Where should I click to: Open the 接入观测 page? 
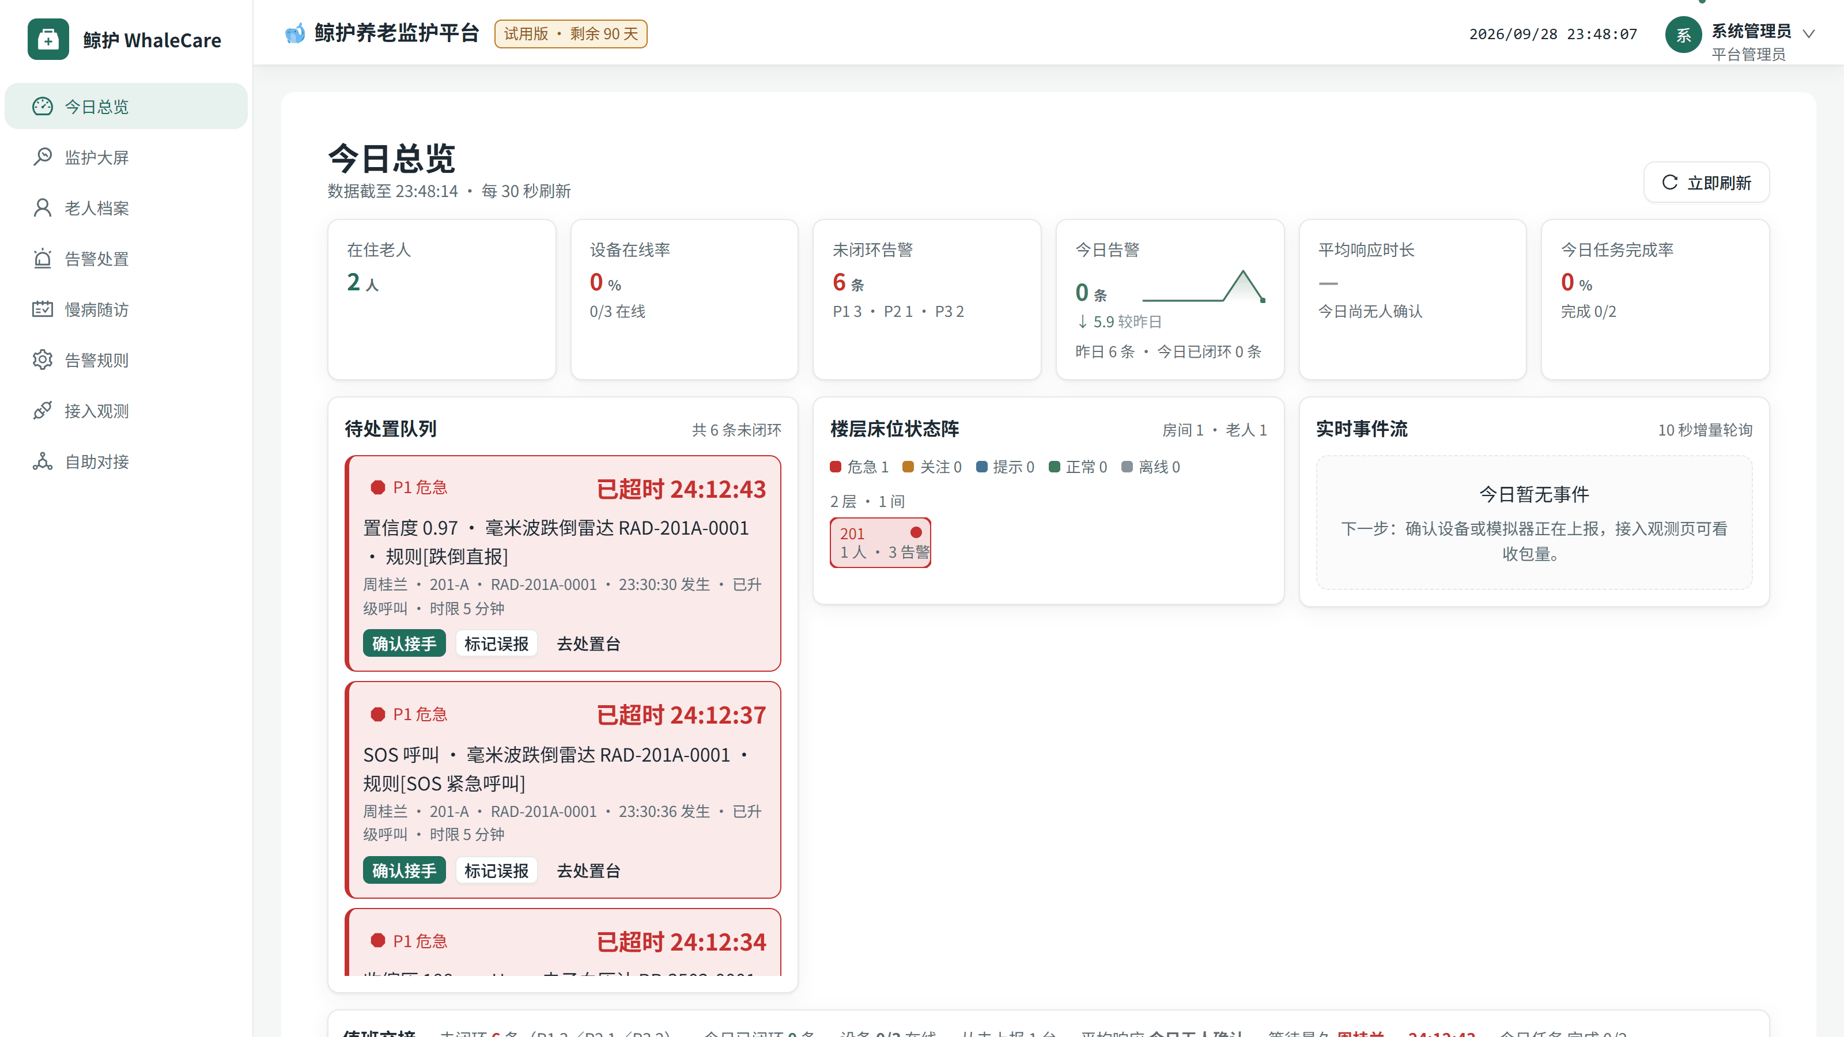click(126, 410)
